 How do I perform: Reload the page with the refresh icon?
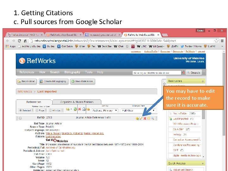point(19,41)
